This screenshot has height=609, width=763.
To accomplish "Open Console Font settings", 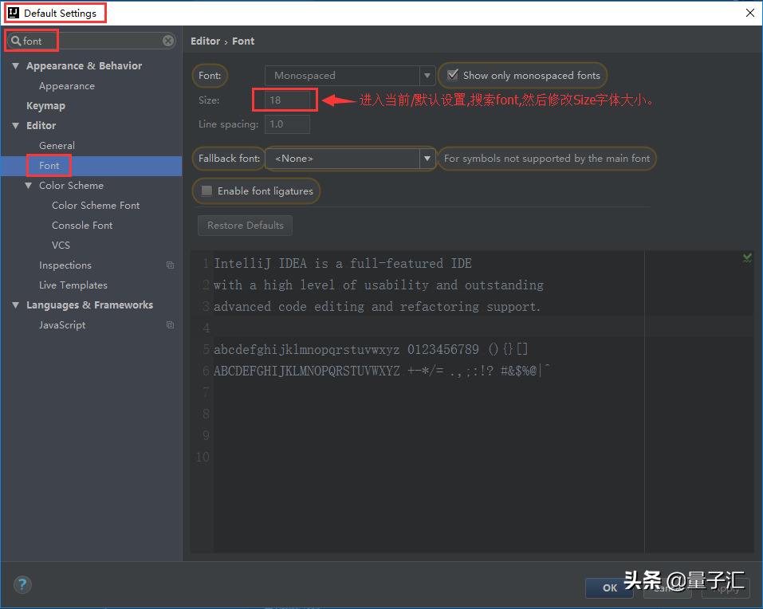I will point(82,226).
